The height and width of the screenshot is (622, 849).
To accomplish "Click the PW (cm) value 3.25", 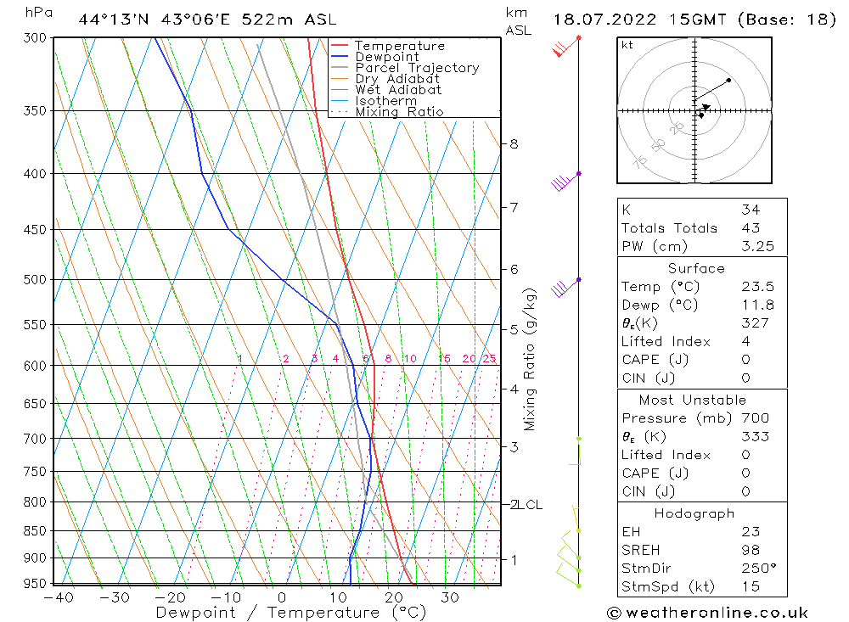I will coord(757,246).
